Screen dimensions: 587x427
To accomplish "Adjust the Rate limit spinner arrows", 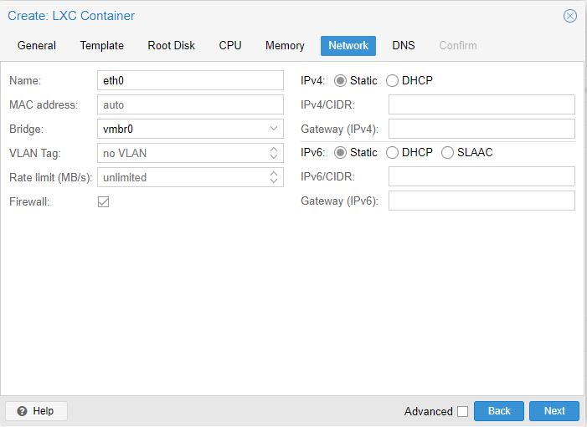I will [274, 177].
